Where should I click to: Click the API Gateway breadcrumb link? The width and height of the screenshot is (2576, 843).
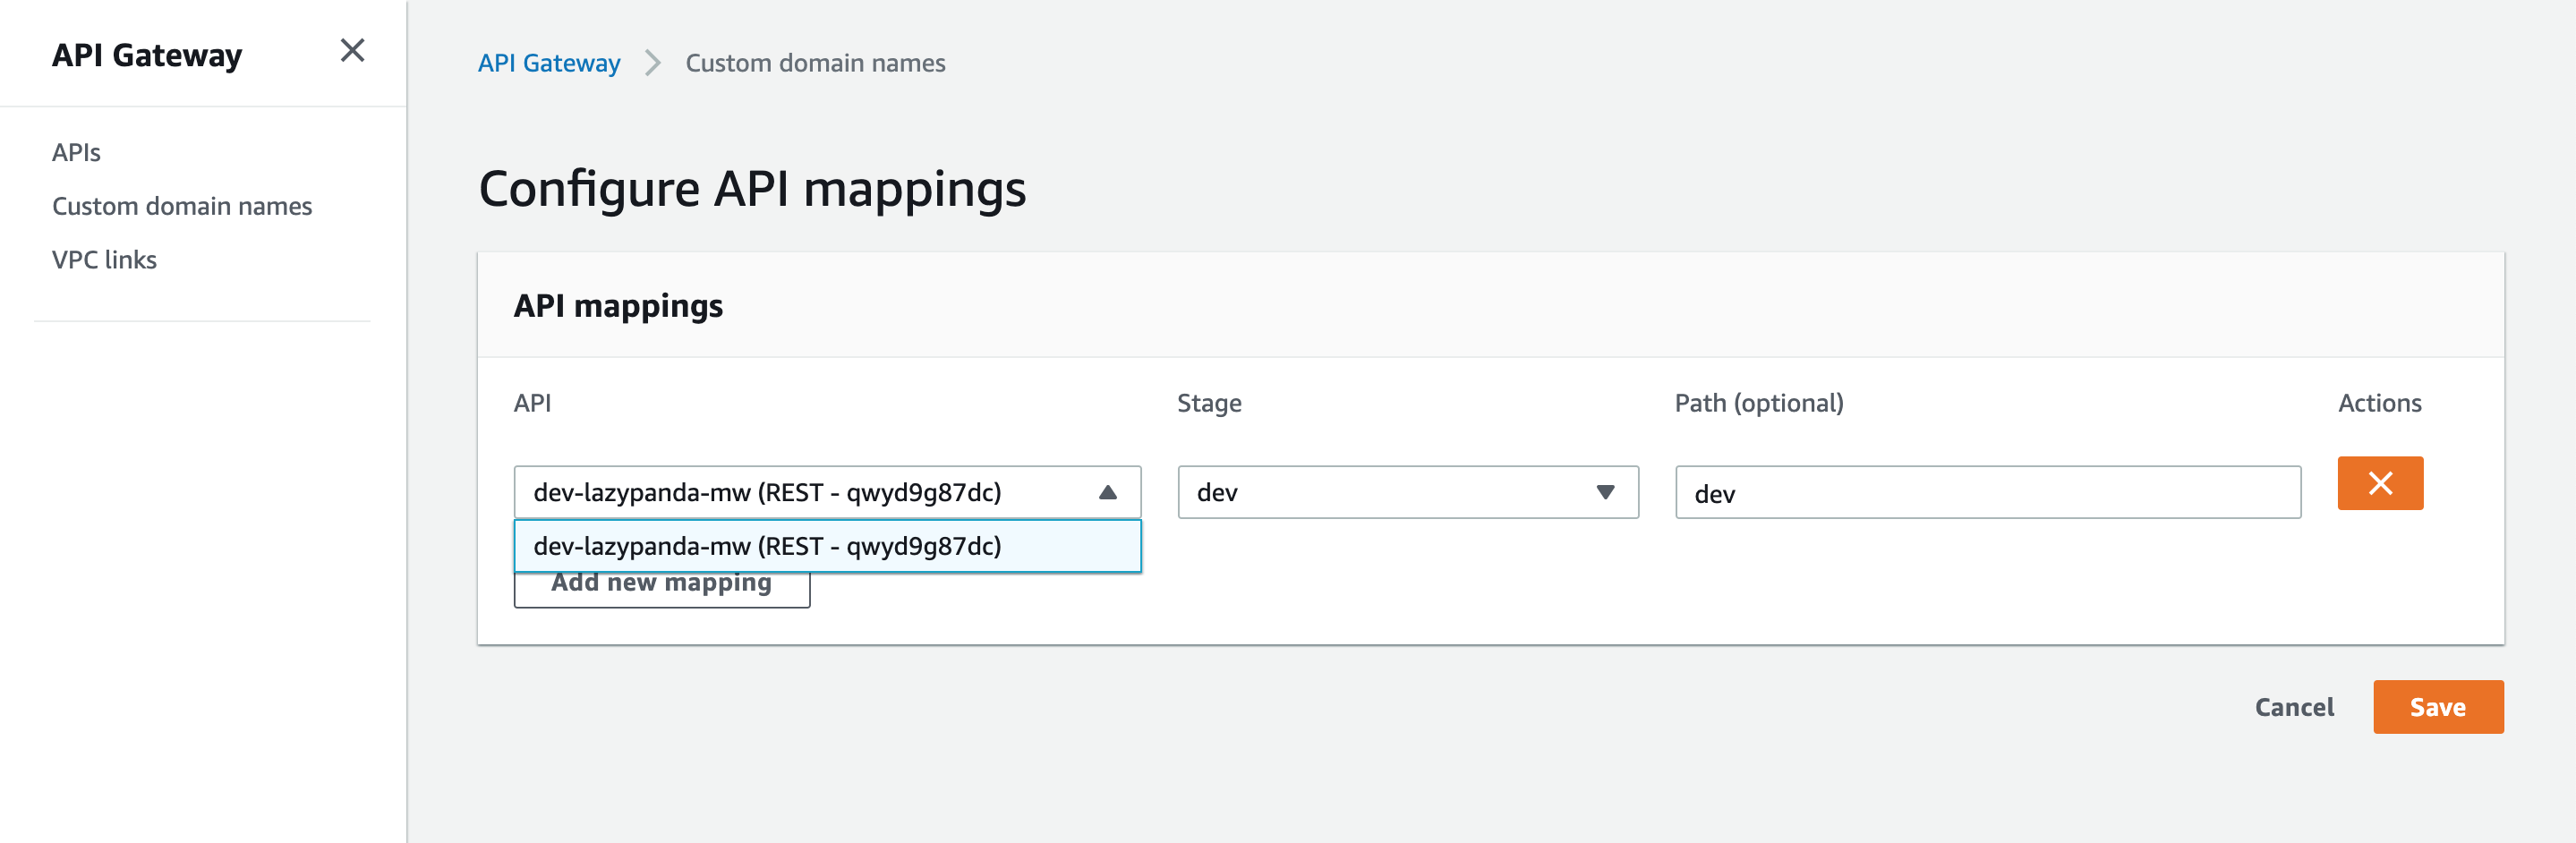549,63
